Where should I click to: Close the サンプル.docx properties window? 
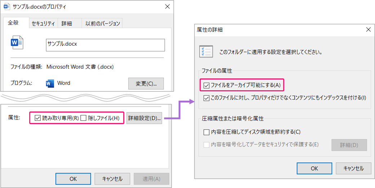168,7
